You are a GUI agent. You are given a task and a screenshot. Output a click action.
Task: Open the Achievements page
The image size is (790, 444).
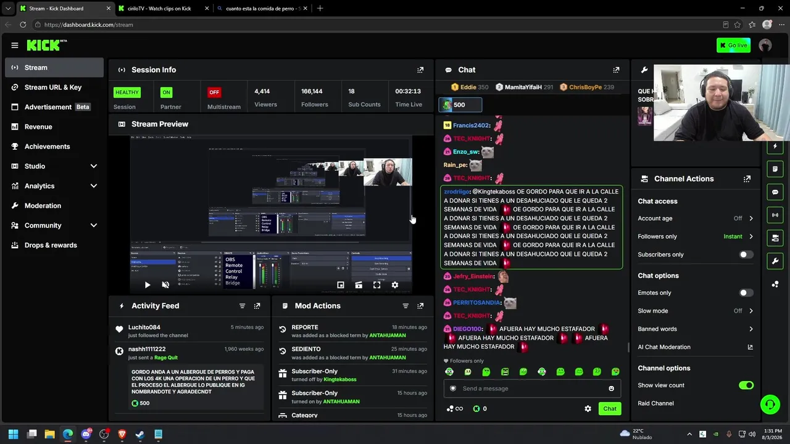tap(54, 146)
